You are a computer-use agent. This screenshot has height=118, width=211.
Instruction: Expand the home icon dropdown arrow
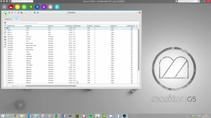23,13
